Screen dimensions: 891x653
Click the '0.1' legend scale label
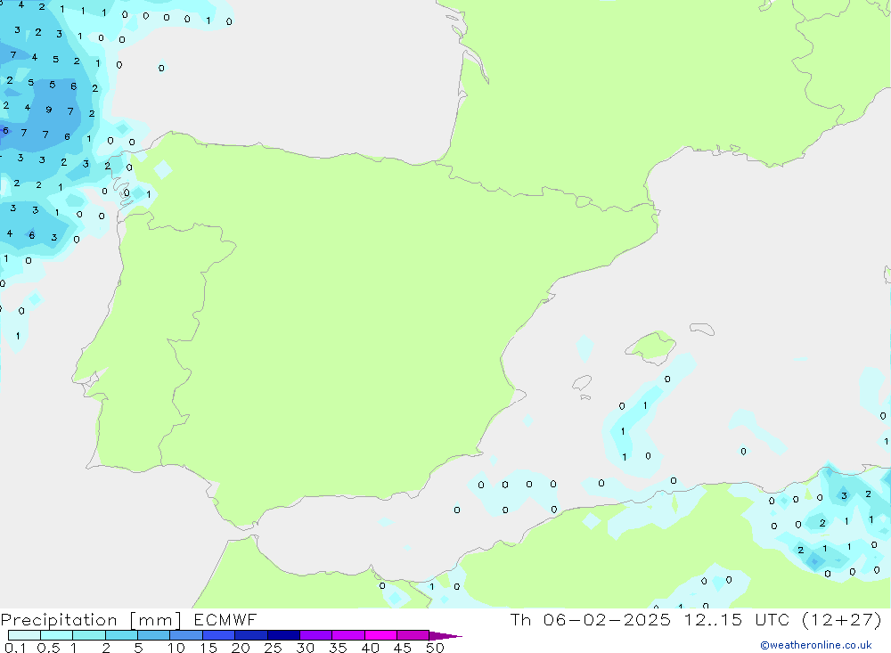[15, 648]
